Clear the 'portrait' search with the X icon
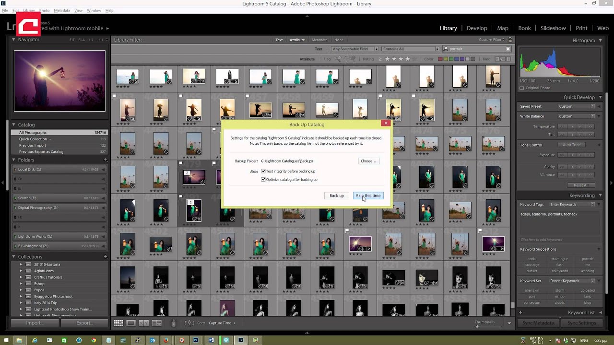This screenshot has width=614, height=345. (508, 49)
